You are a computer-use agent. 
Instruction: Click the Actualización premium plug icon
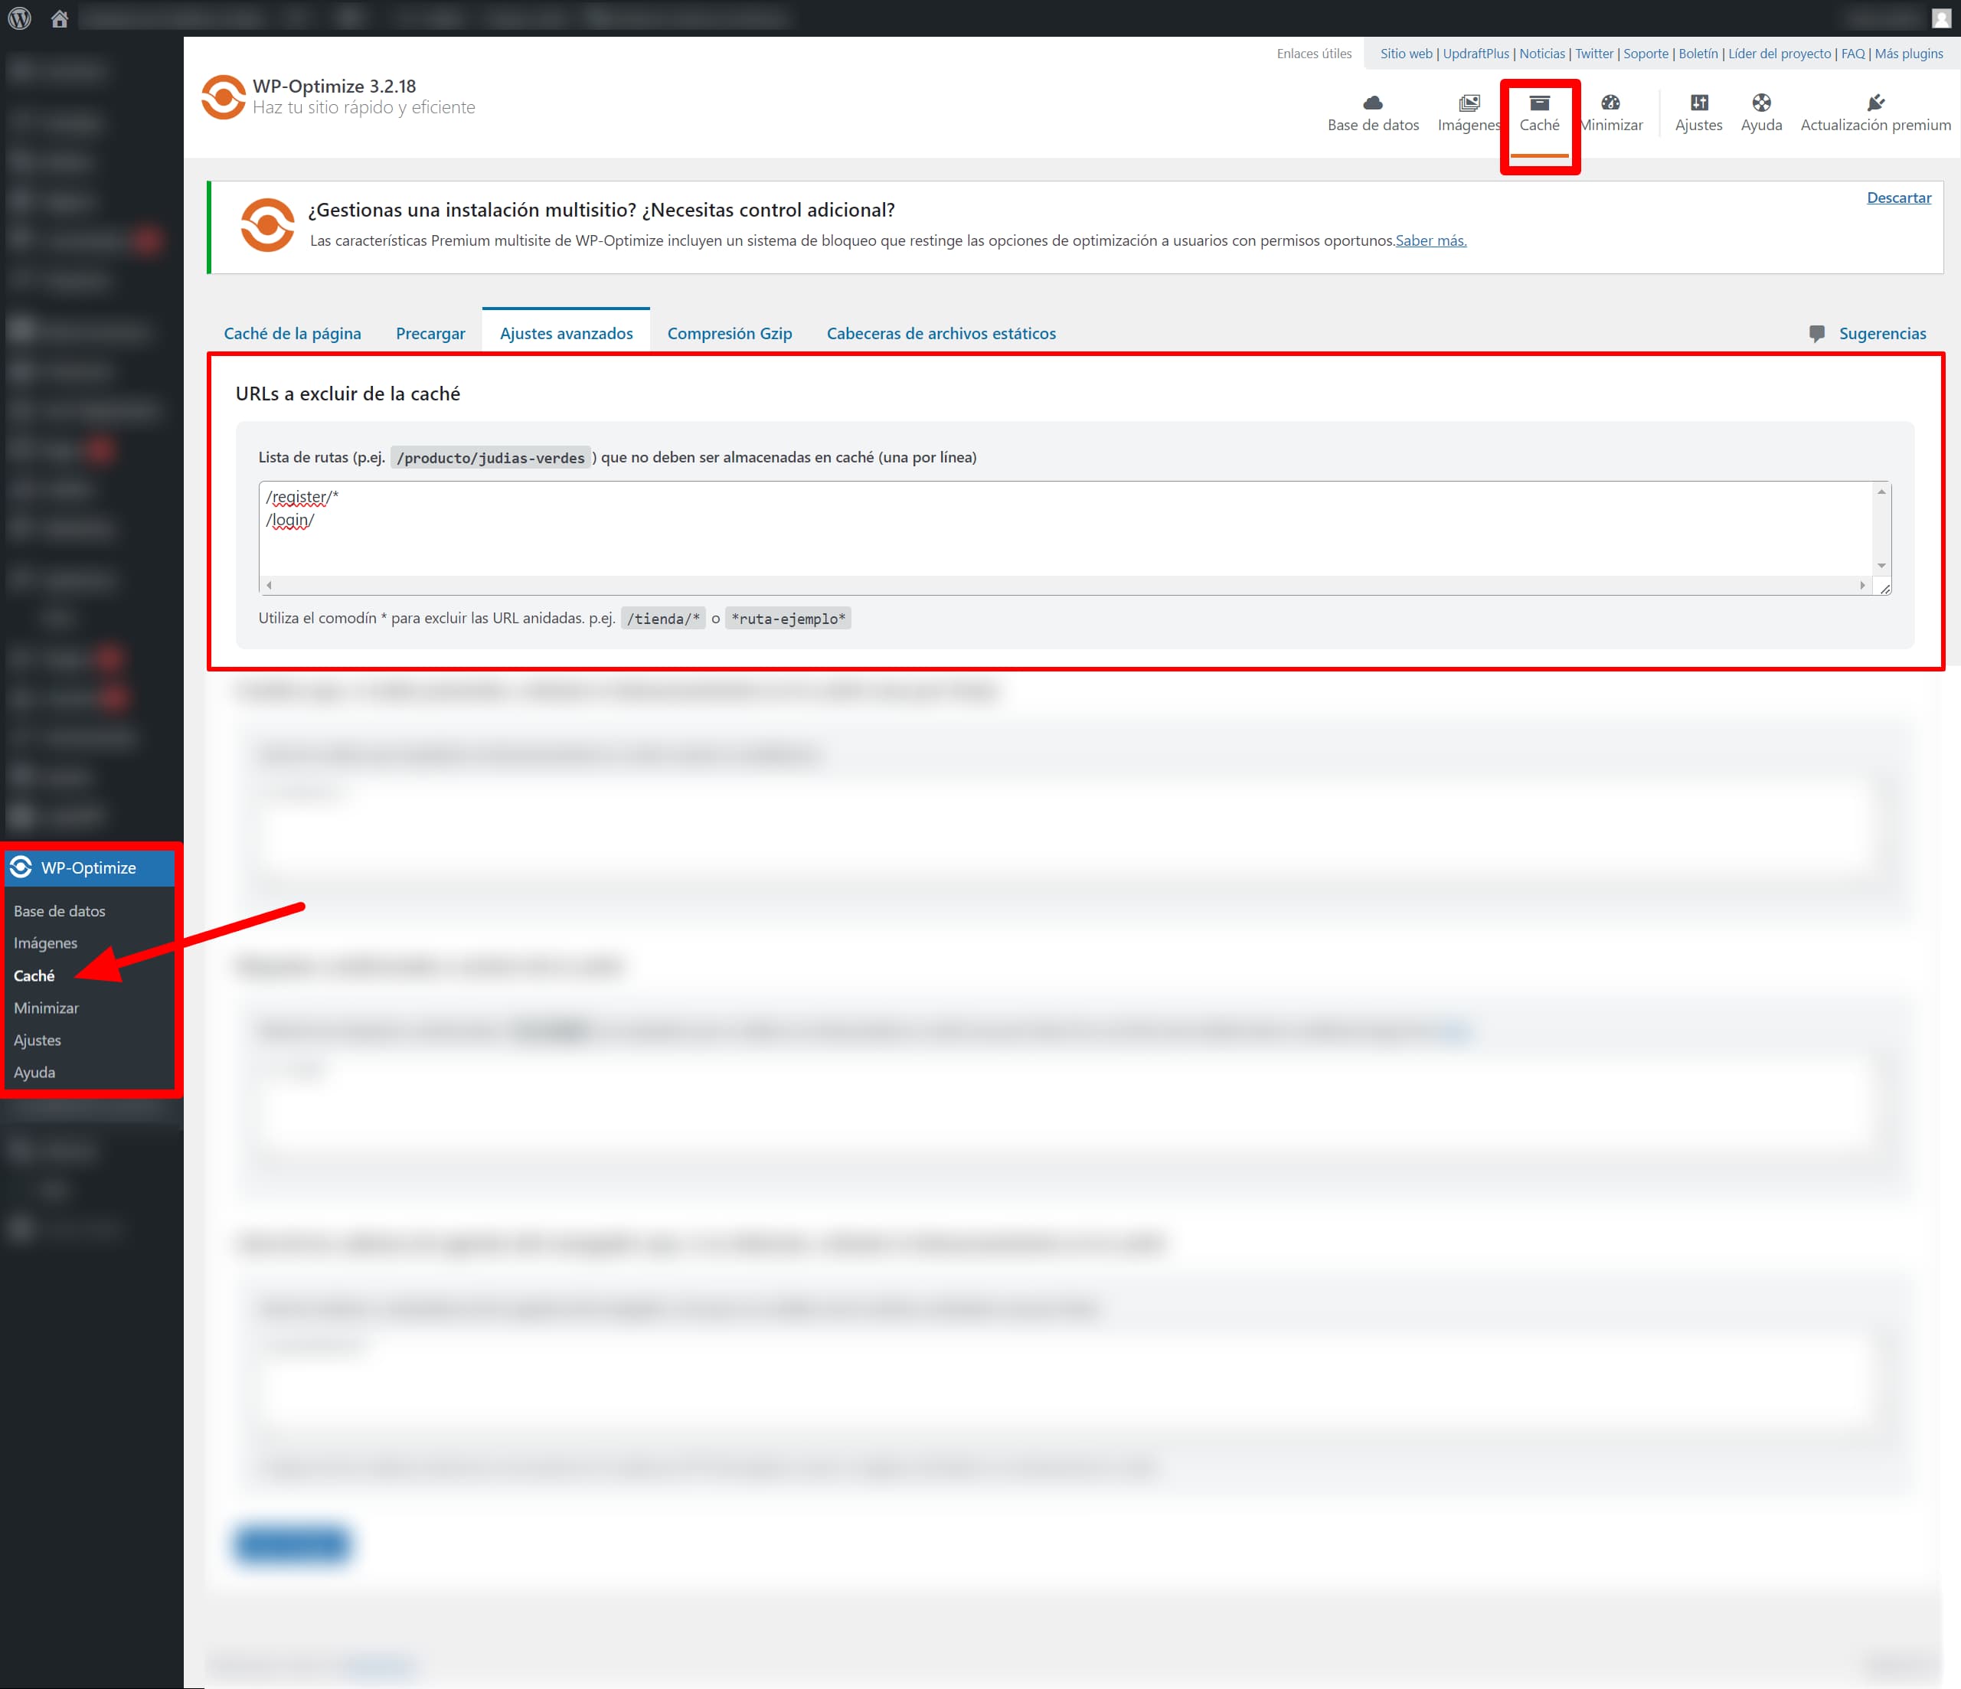(1875, 102)
